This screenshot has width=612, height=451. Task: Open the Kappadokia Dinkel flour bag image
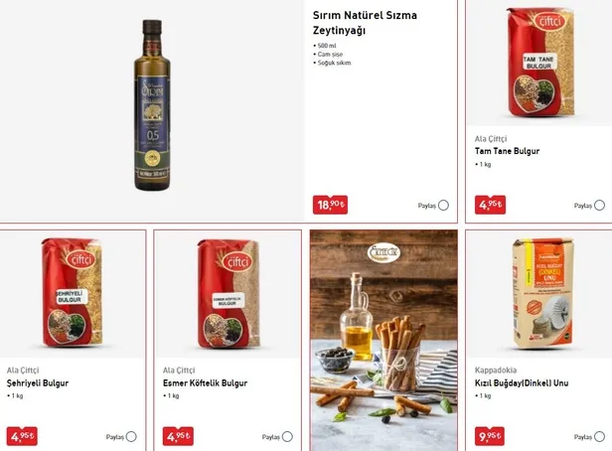pyautogui.click(x=542, y=293)
